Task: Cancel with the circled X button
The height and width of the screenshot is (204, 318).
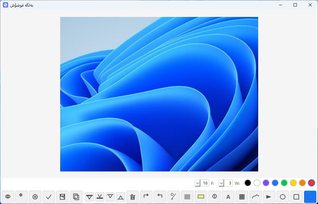Action: click(x=35, y=197)
